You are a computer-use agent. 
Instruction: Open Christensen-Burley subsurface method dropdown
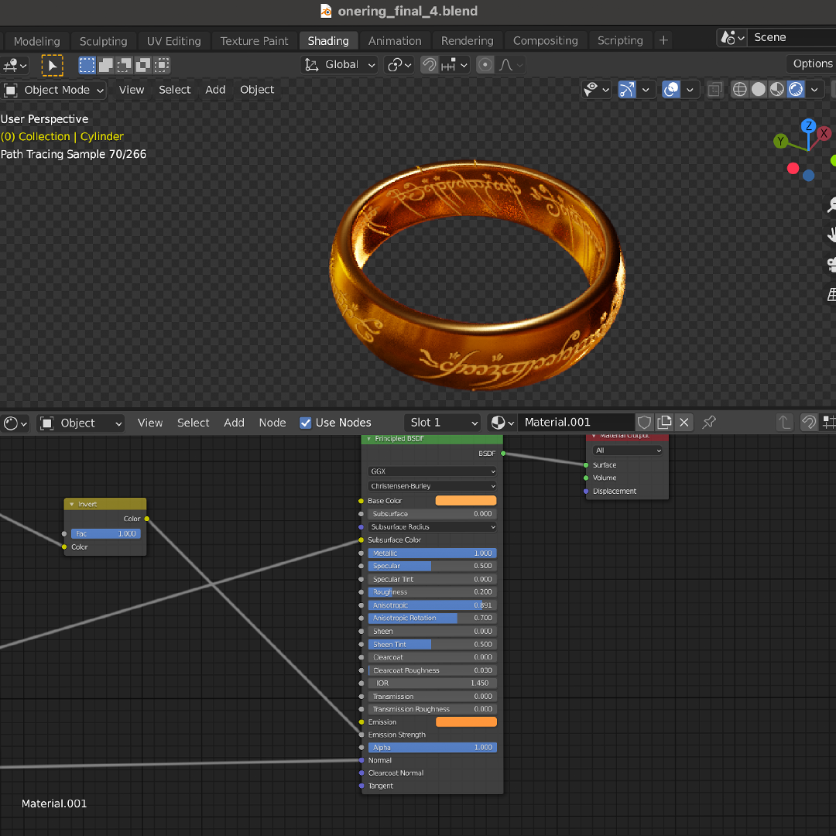pyautogui.click(x=433, y=486)
